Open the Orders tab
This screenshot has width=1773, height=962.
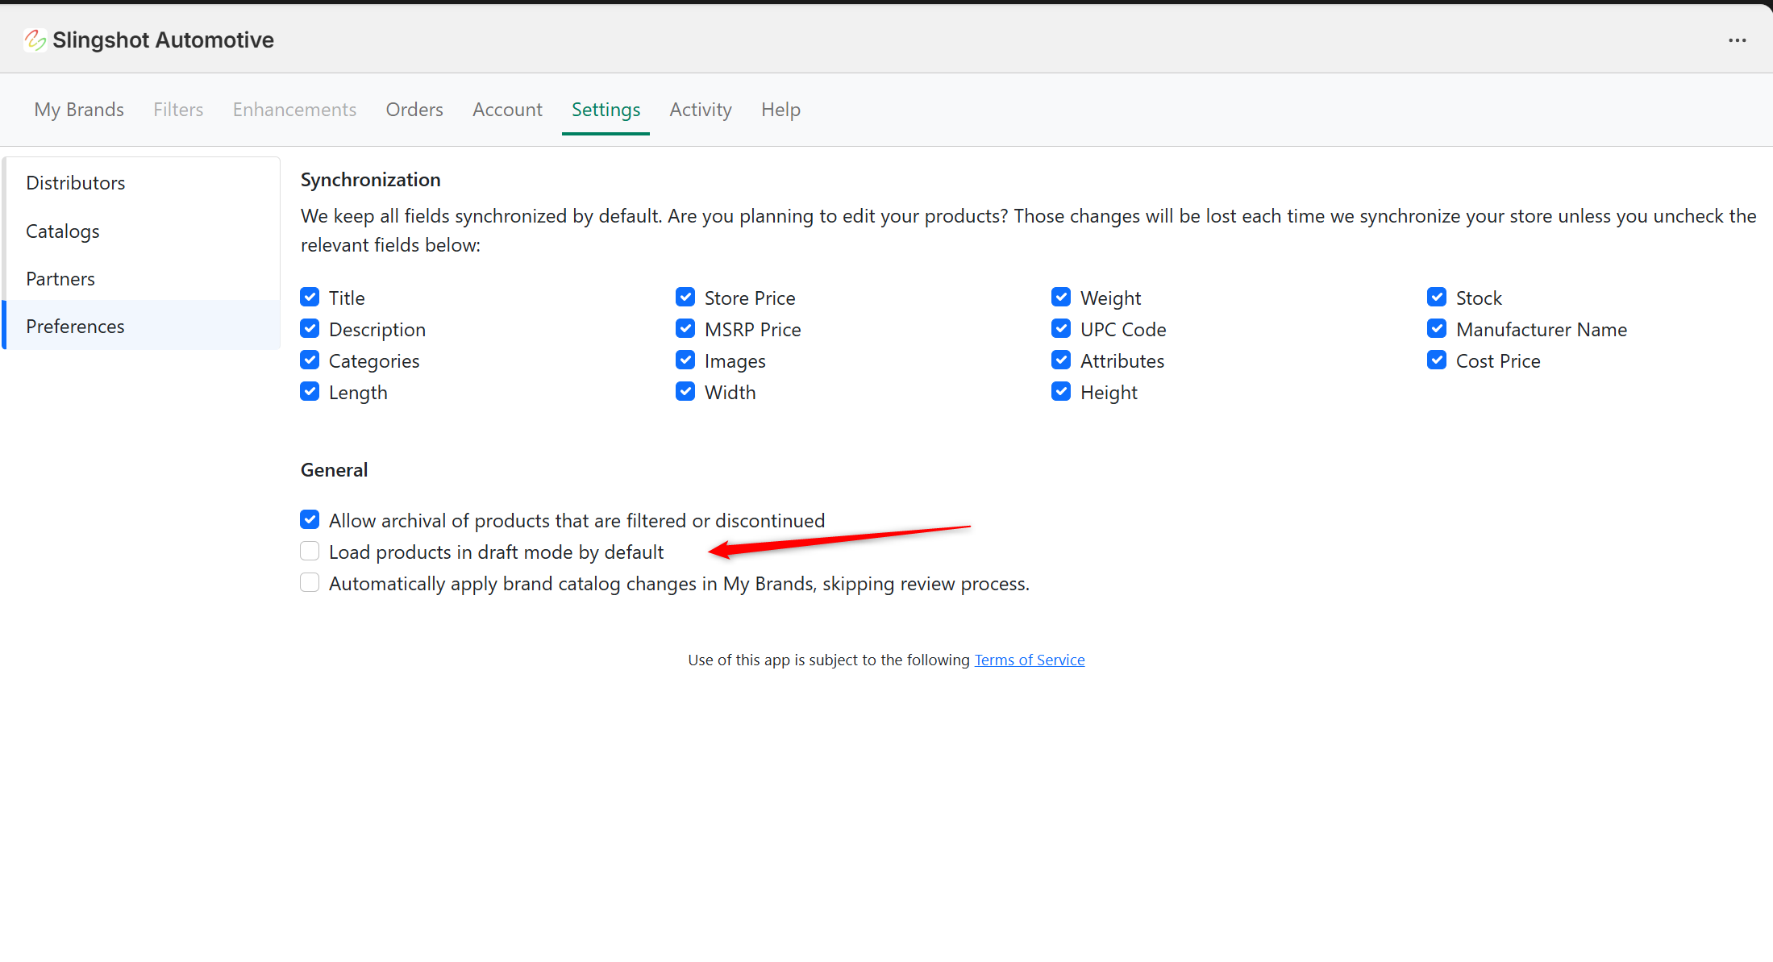click(414, 110)
